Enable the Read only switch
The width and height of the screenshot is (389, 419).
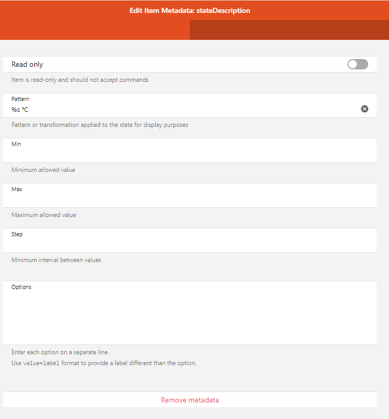[358, 64]
